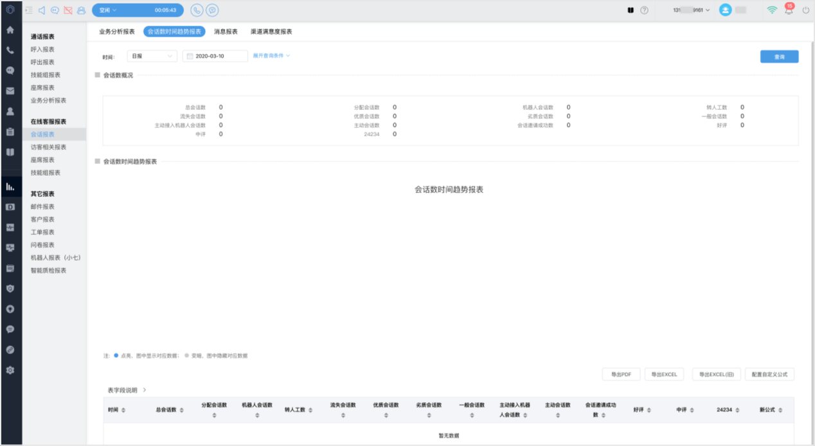
Task: Click the 导出EXCEL(旧) button
Action: 717,374
